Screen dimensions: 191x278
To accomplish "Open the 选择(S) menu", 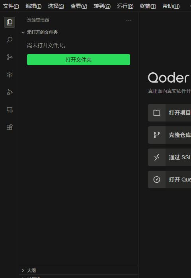I will pos(56,6).
